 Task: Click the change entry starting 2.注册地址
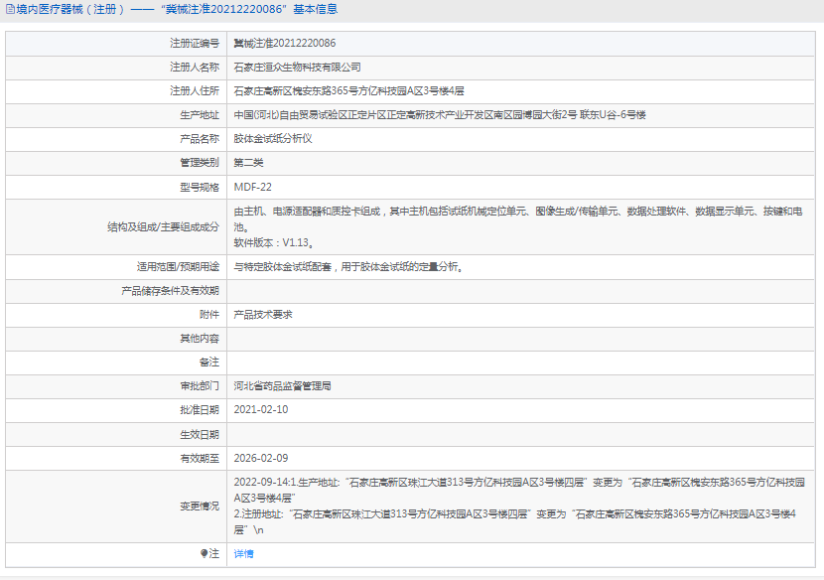(515, 521)
